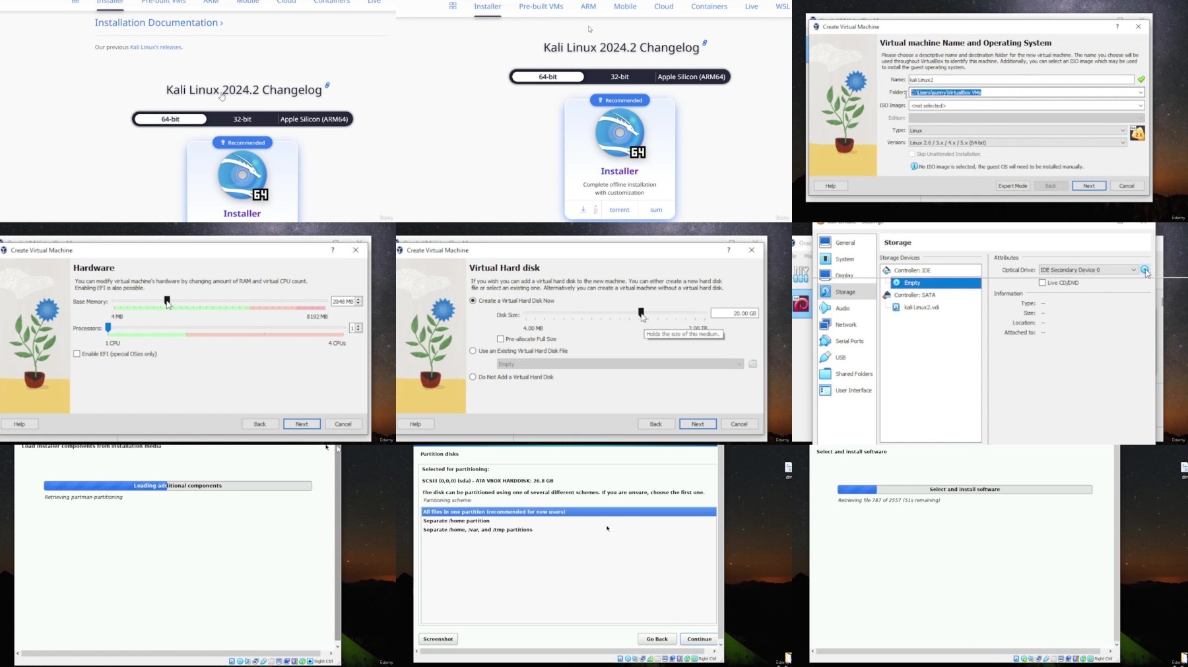1188x667 pixels.
Task: Check Pre-allocate Full Size
Action: click(x=500, y=339)
